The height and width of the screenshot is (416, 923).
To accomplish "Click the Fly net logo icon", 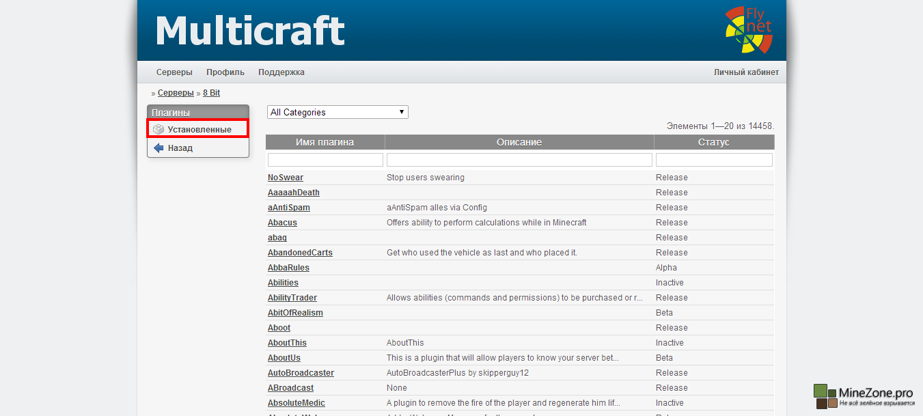I will tap(748, 30).
